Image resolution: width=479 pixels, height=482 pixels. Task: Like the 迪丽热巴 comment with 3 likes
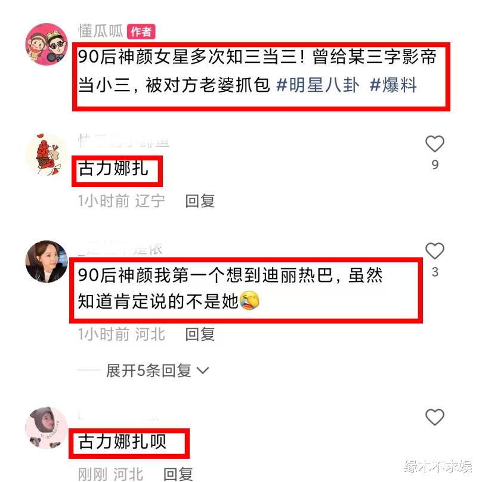434,250
